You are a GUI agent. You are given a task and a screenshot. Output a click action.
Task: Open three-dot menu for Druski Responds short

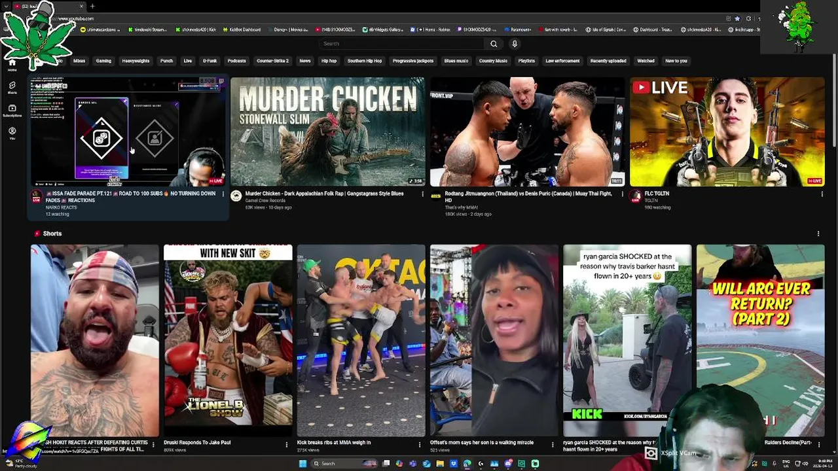click(x=286, y=445)
